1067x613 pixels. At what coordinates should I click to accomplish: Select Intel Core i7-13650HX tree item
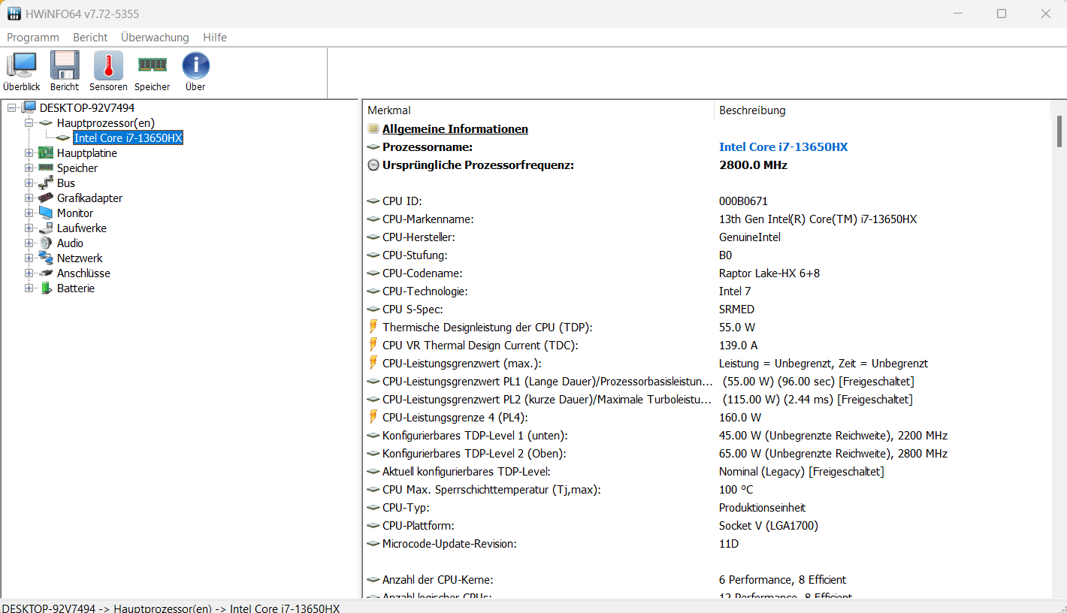(128, 138)
